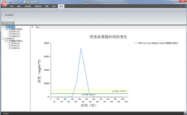Click the open folder icon

[28, 2]
